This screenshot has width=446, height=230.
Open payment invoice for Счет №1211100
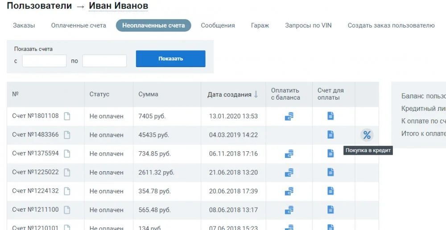(330, 210)
